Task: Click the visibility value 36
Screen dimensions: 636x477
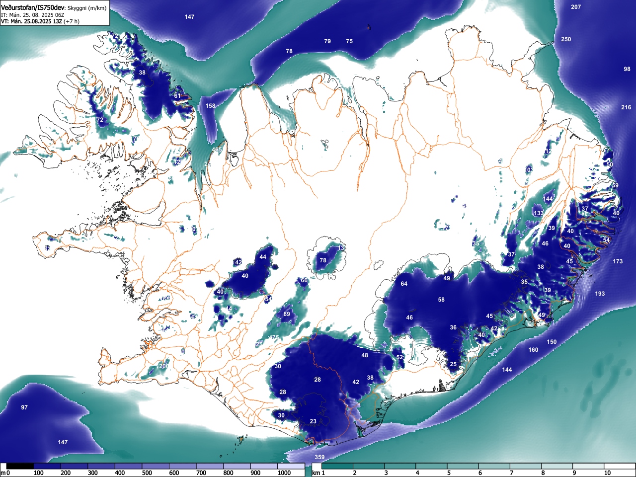Action: [x=453, y=327]
